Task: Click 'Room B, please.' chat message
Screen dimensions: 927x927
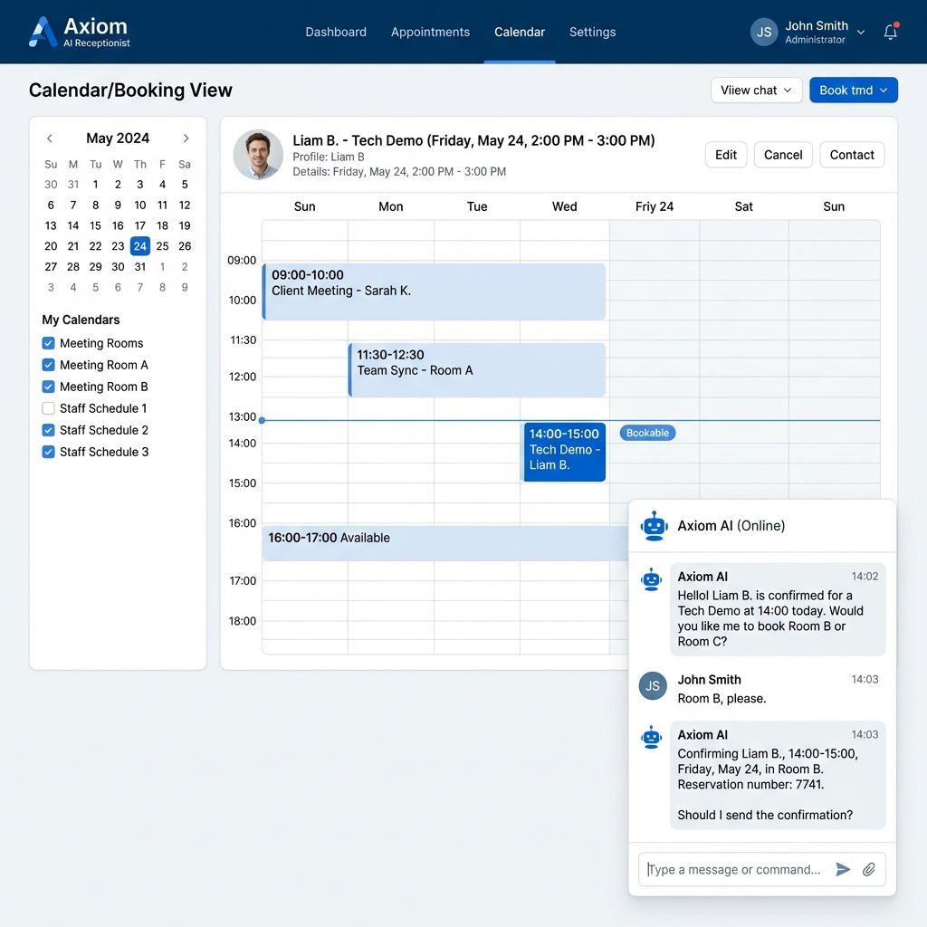Action: click(x=722, y=698)
